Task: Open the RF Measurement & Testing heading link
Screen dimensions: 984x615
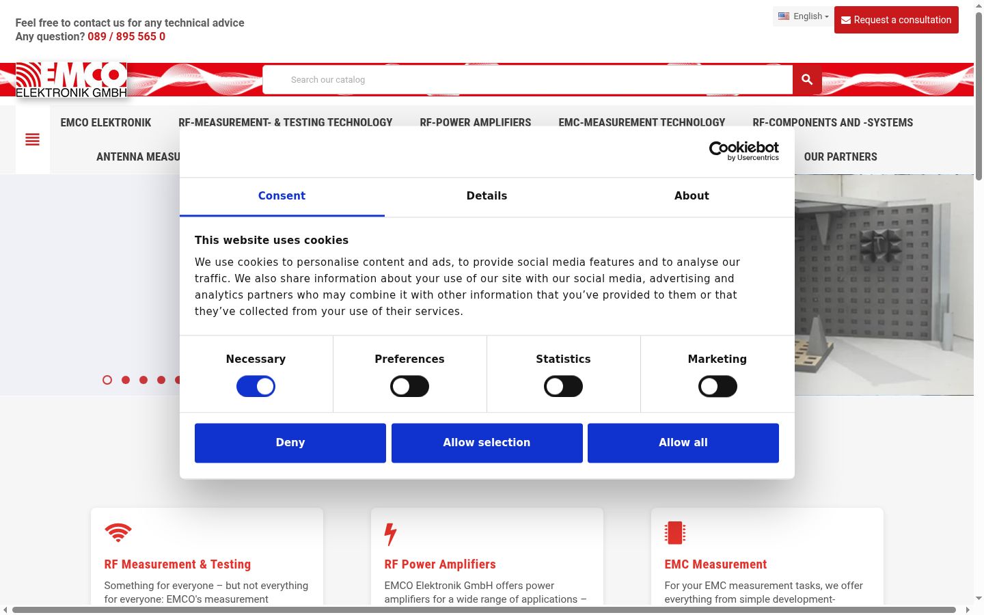Action: [x=178, y=564]
